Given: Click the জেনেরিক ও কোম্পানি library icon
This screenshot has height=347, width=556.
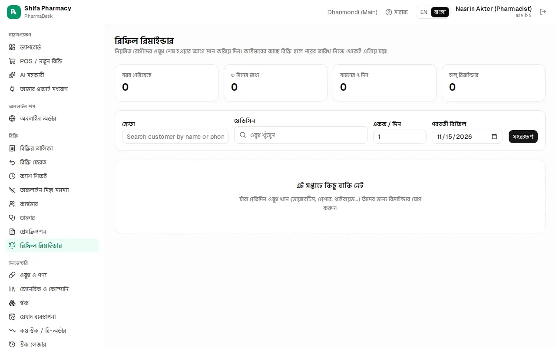Looking at the screenshot, I should point(12,289).
